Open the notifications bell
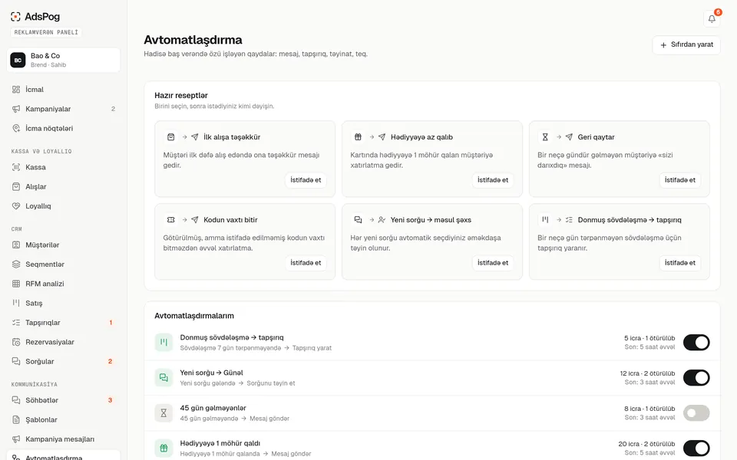The image size is (737, 460). (712, 18)
